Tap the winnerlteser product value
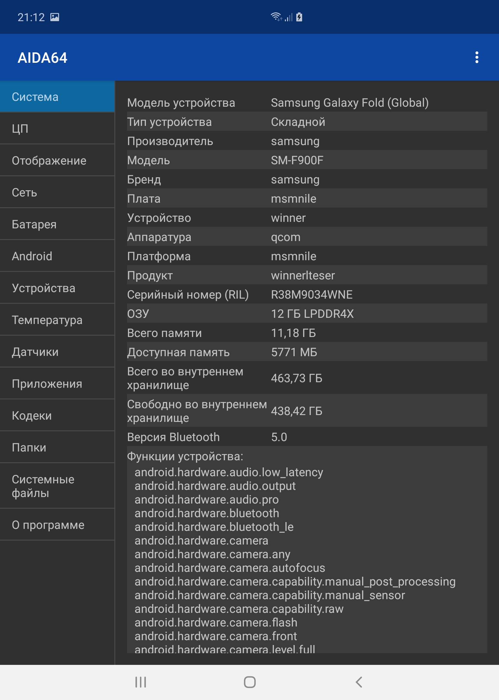 (x=303, y=275)
